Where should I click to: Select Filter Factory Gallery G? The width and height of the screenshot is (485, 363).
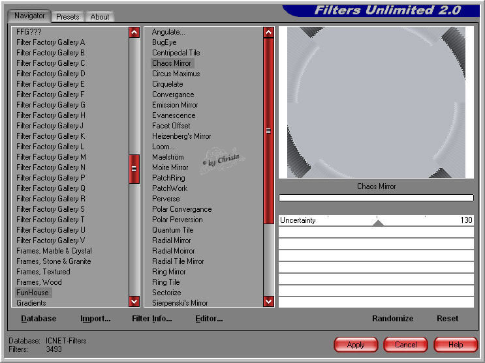pyautogui.click(x=51, y=105)
